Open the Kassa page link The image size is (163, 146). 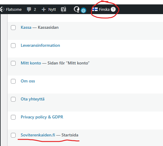pyautogui.click(x=26, y=27)
